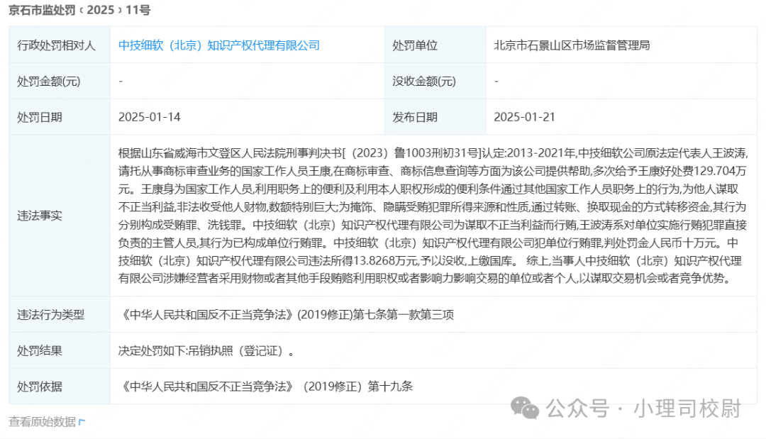Click the 没收金额(元) label
Image resolution: width=766 pixels, height=439 pixels.
[x=424, y=81]
